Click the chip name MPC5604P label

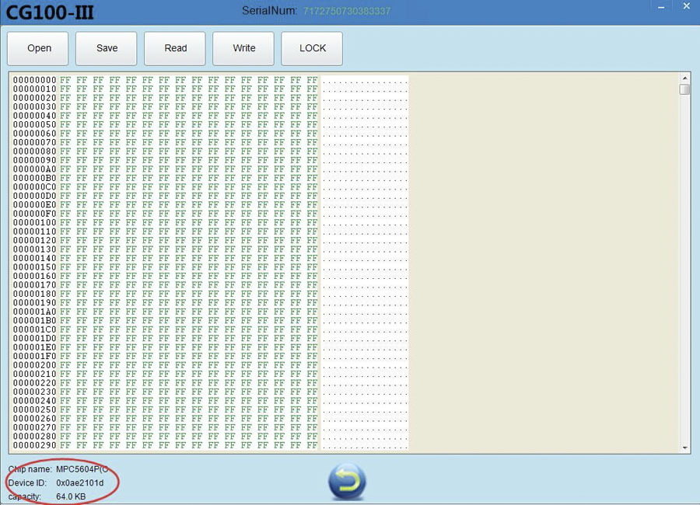click(x=82, y=469)
